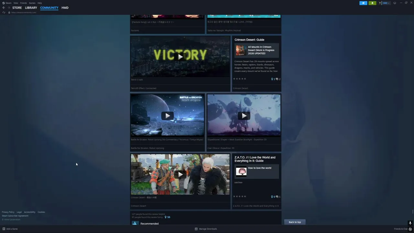
Task: Open the Friends menu
Action: [x=23, y=3]
